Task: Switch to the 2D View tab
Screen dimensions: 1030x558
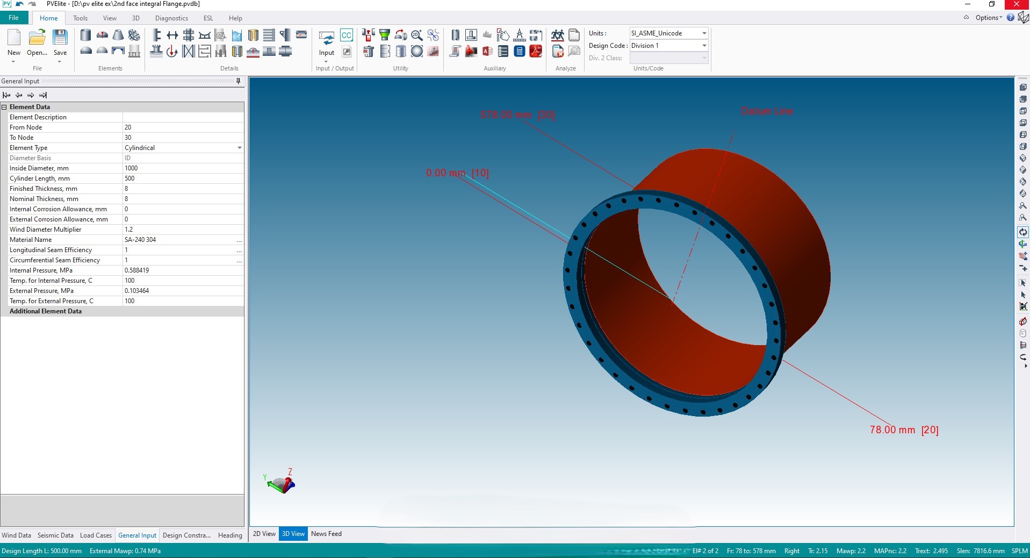Action: 264,534
